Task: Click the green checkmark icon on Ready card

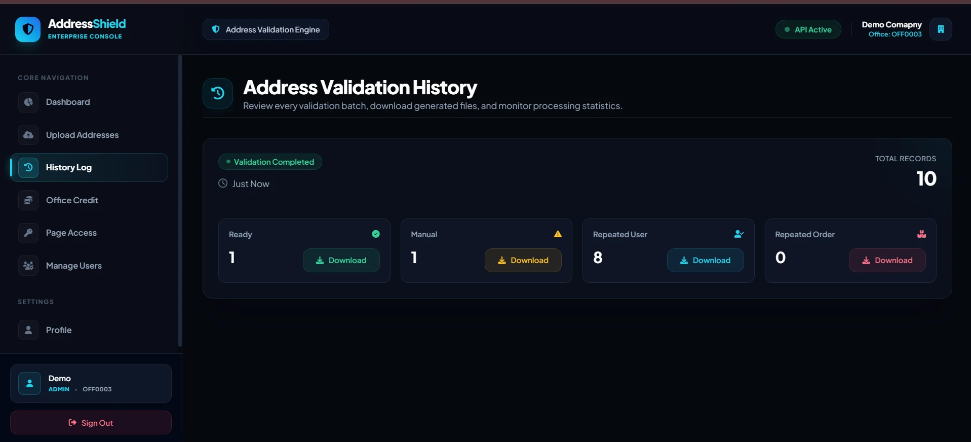Action: 376,234
